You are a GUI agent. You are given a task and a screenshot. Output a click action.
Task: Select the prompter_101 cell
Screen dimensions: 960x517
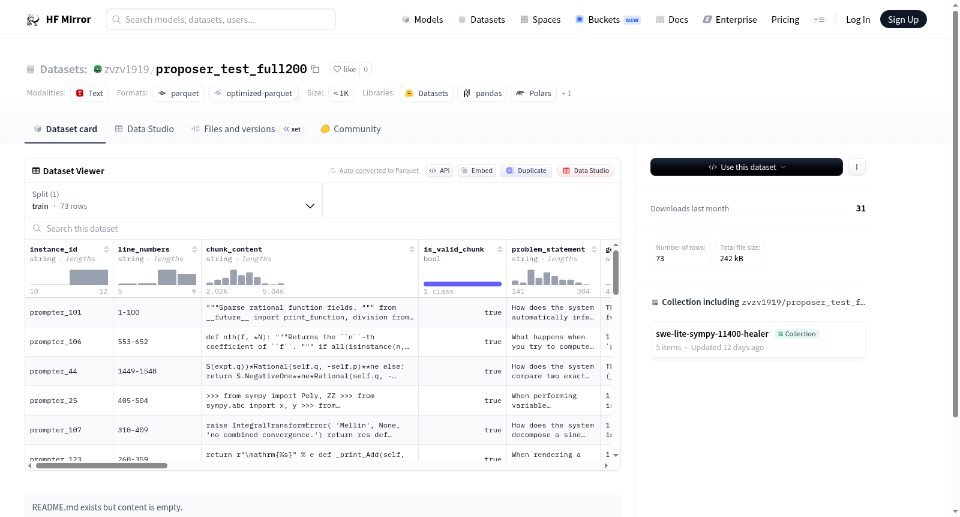[69, 312]
